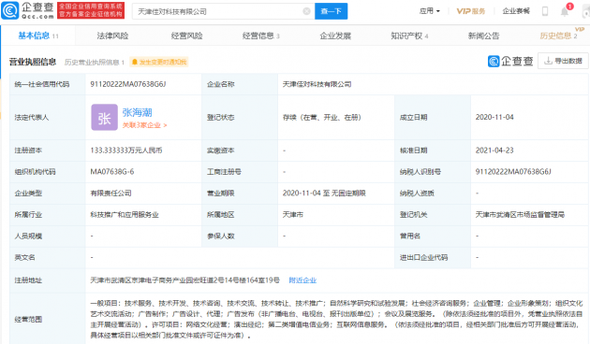Open the 张海潮 name link

[x=137, y=112]
